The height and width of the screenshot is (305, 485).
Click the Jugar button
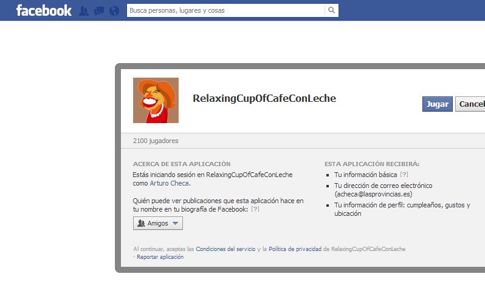point(438,104)
